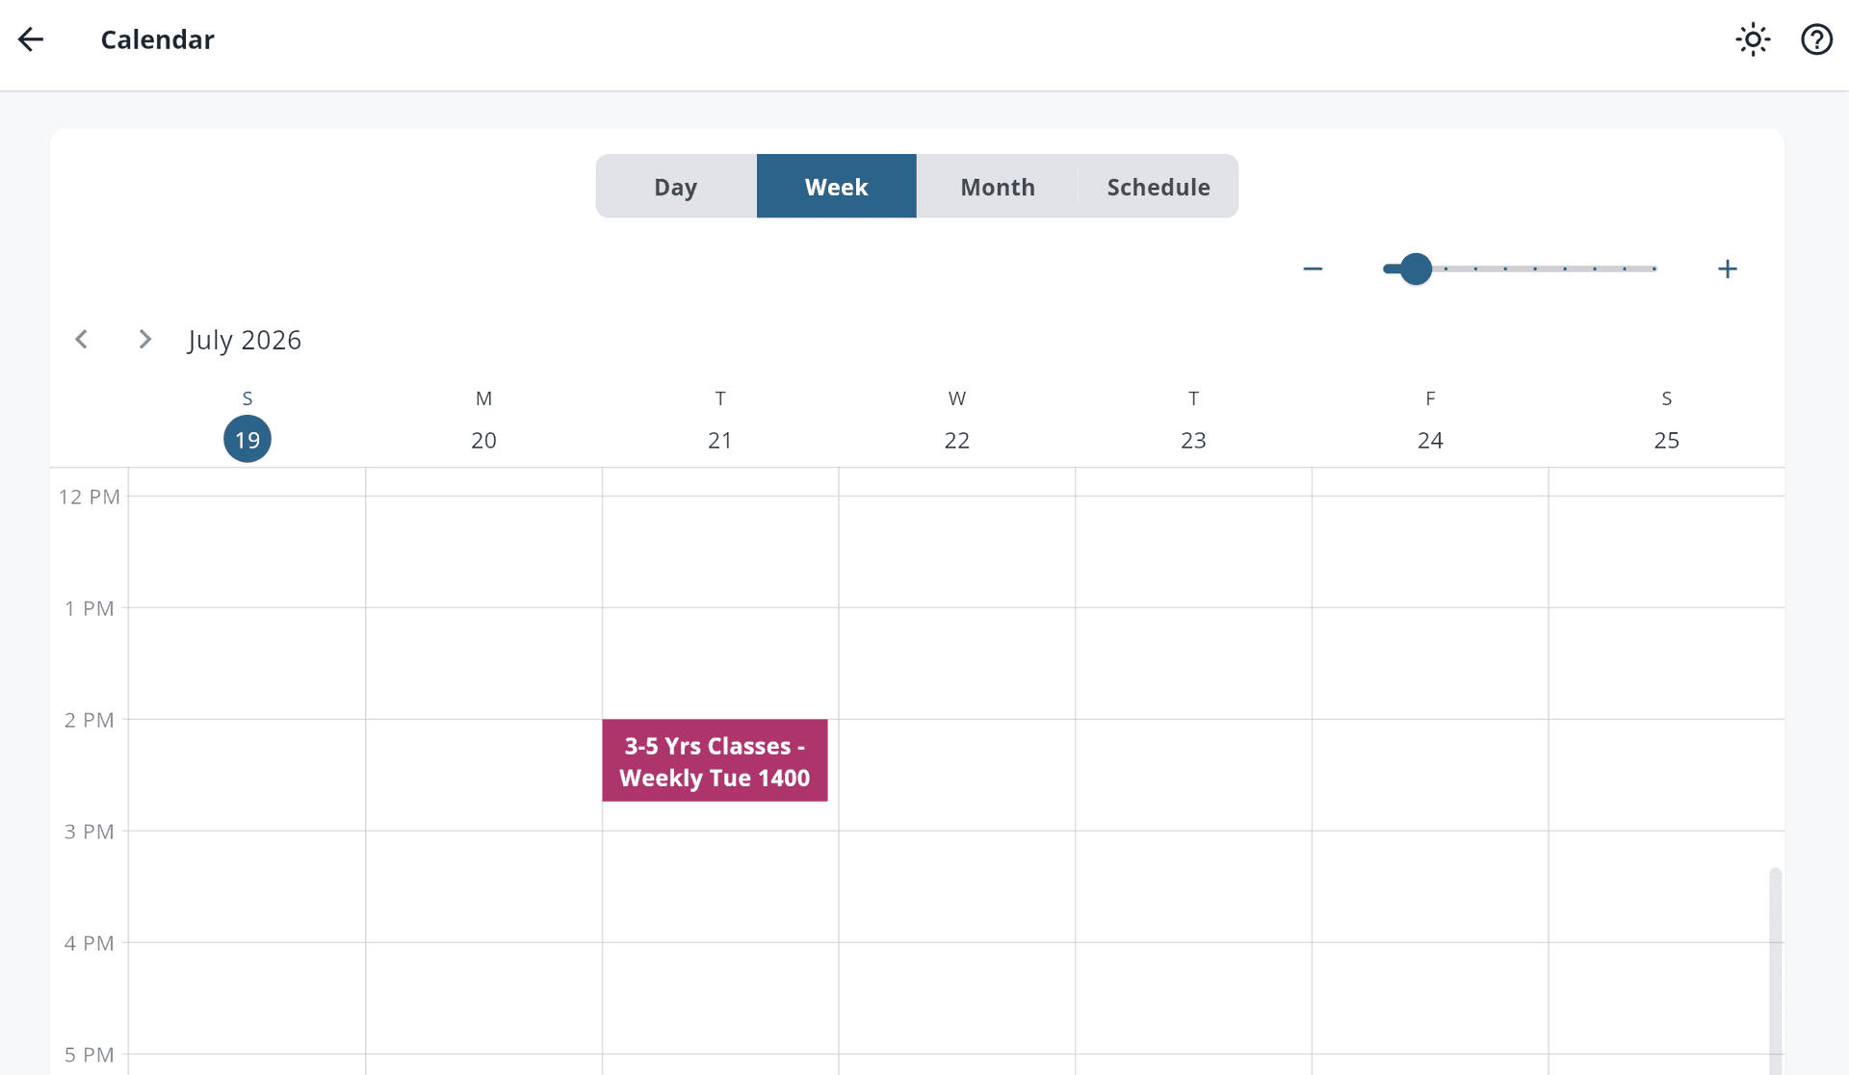Click the July 2026 month label
Viewport: 1849px width, 1075px height.
245,340
